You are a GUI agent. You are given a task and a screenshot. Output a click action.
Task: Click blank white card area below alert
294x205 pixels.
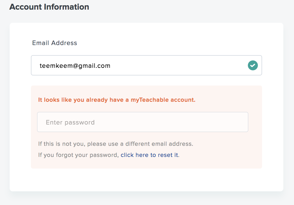(146, 180)
